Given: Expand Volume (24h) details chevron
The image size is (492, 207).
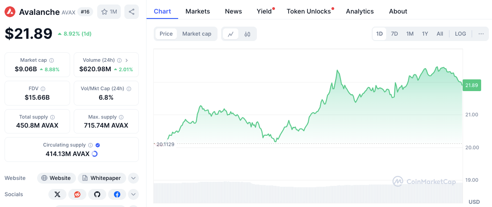Looking at the screenshot, I should [x=127, y=60].
